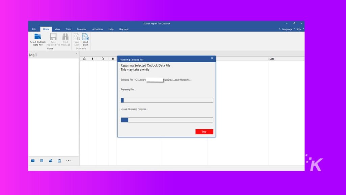Go to the Activation tab

click(98, 29)
